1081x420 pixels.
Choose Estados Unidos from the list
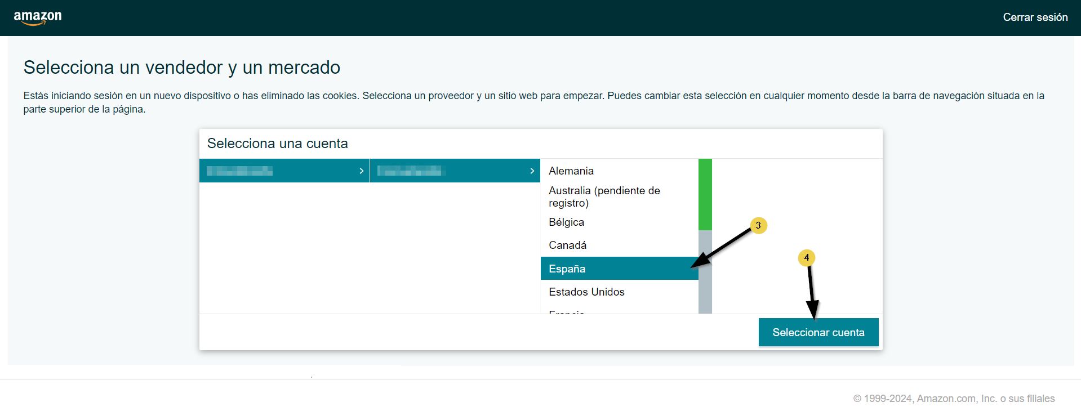[586, 292]
